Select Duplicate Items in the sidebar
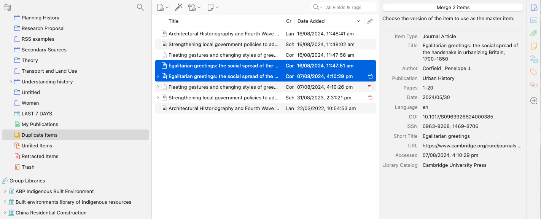Viewport: 541px width, 219px height. point(75,135)
